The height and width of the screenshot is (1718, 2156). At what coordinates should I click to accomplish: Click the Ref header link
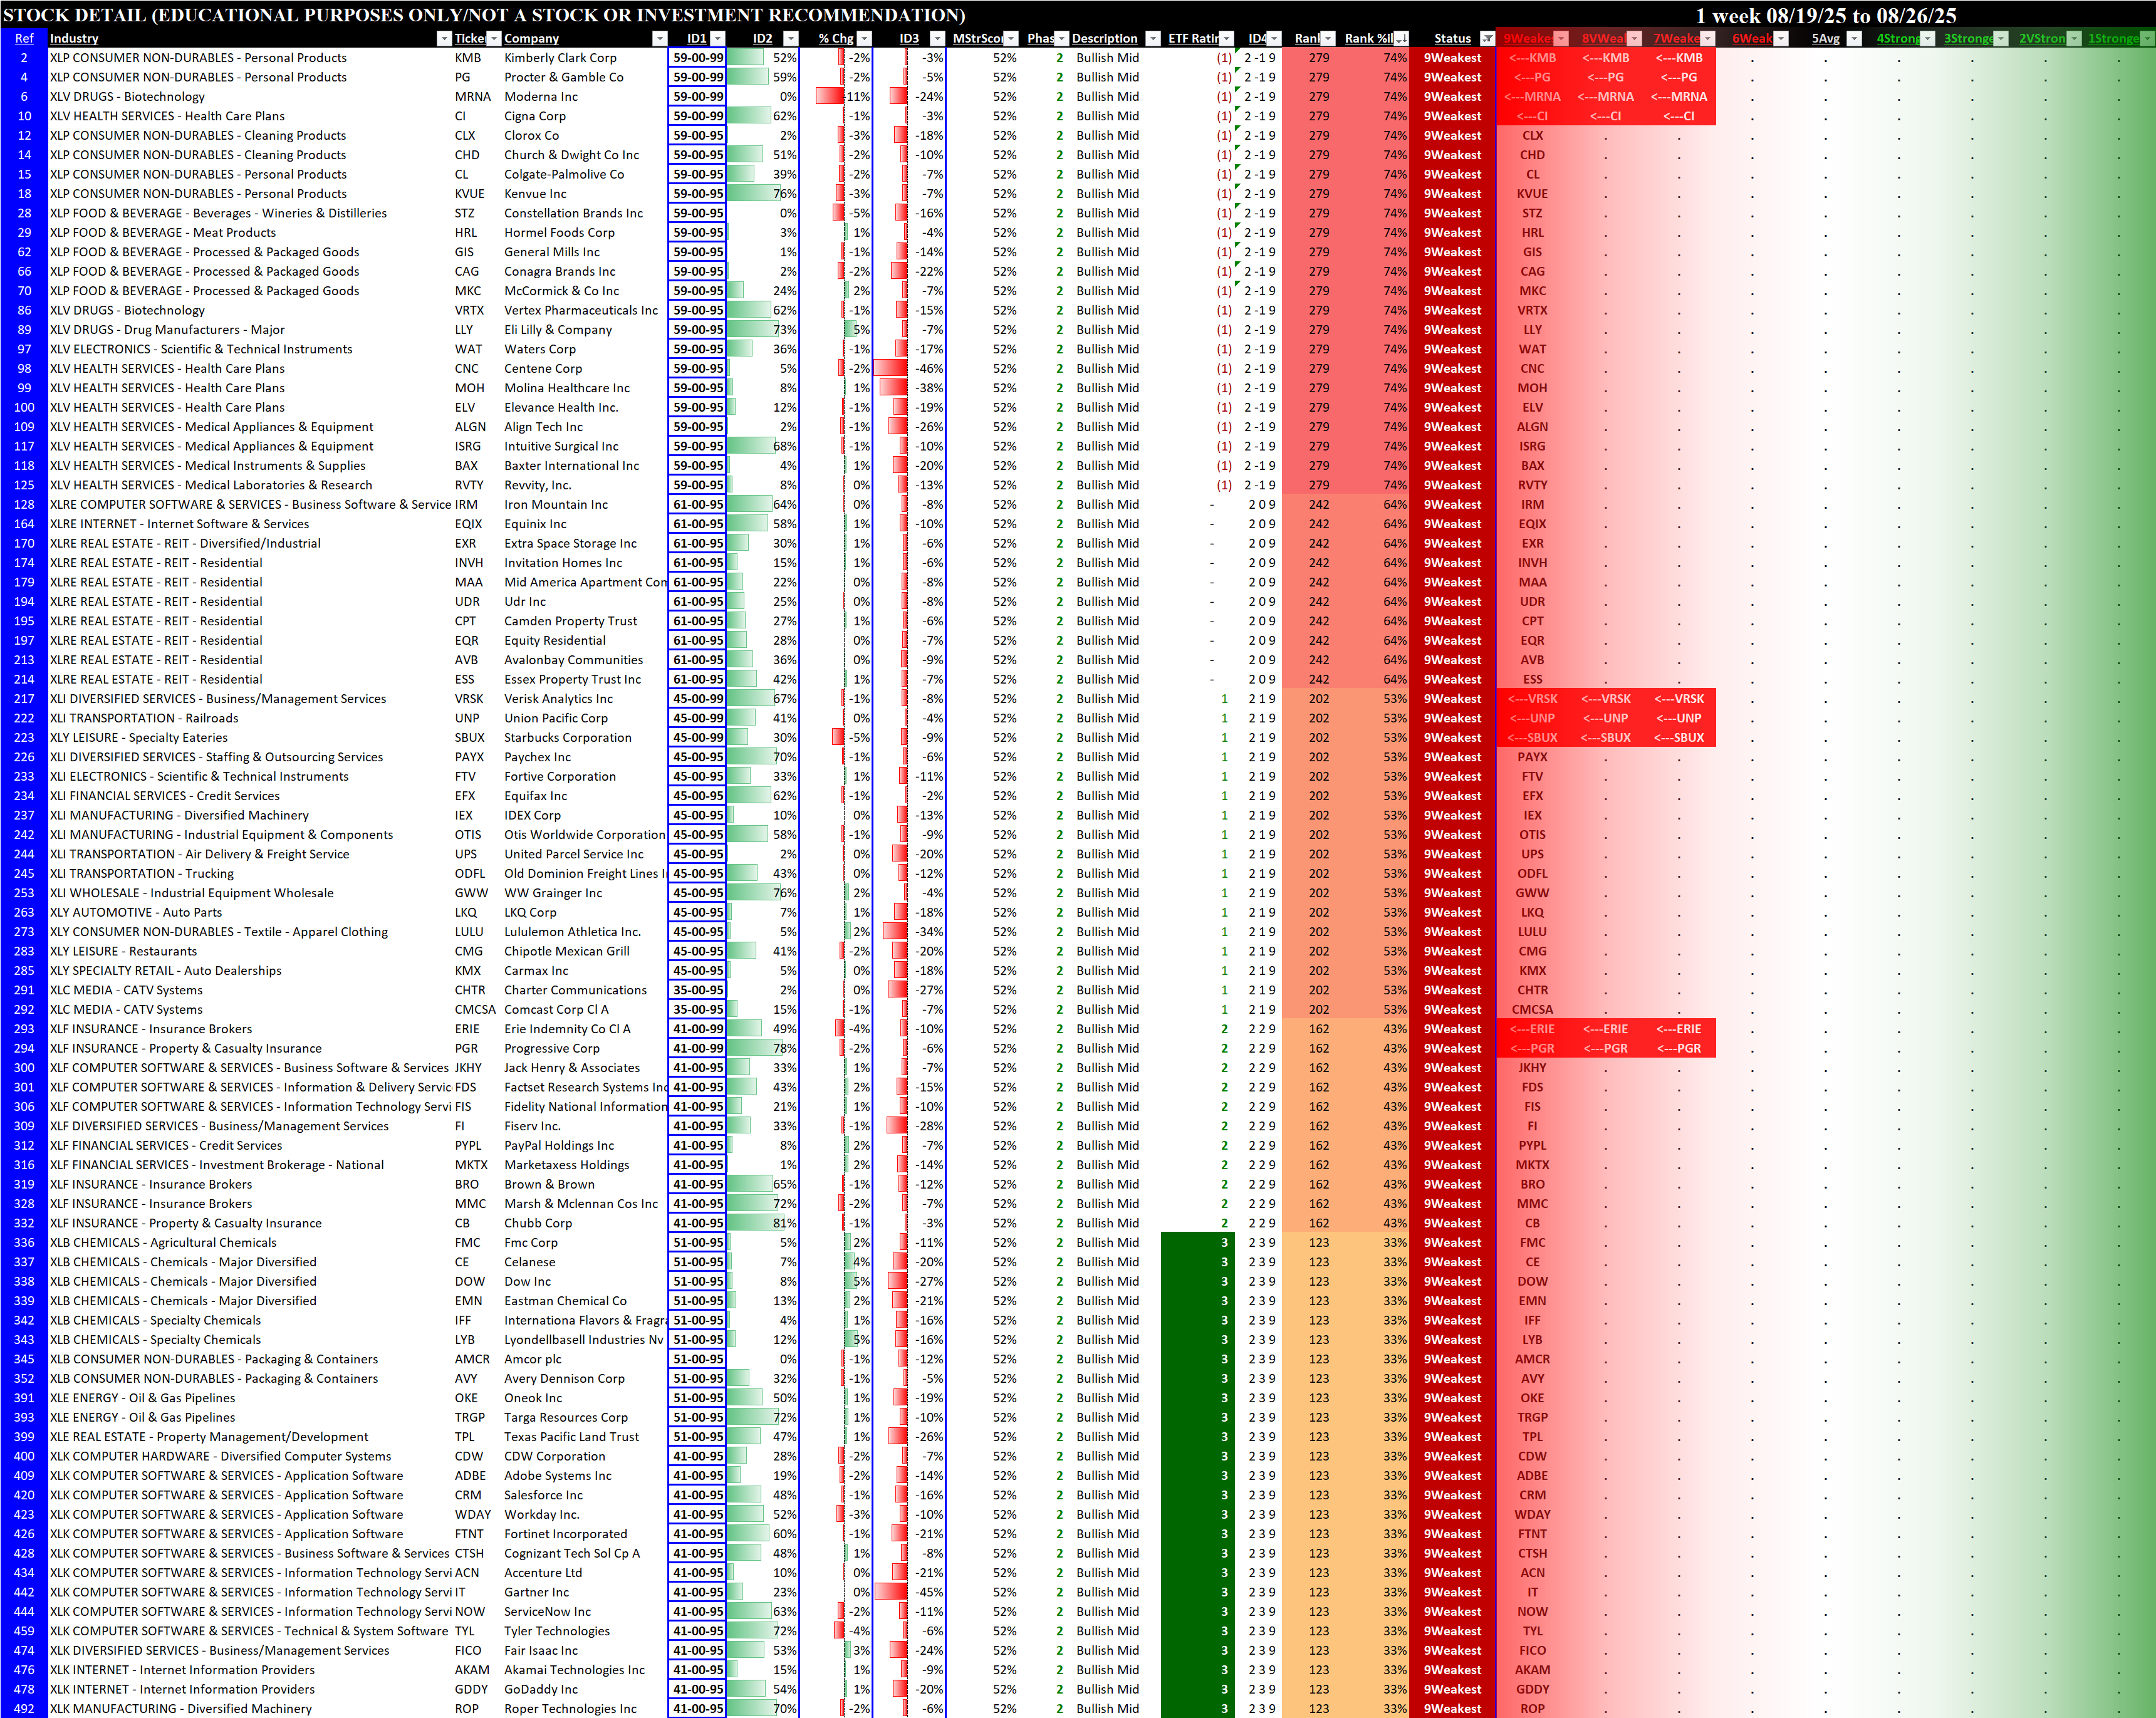click(24, 39)
